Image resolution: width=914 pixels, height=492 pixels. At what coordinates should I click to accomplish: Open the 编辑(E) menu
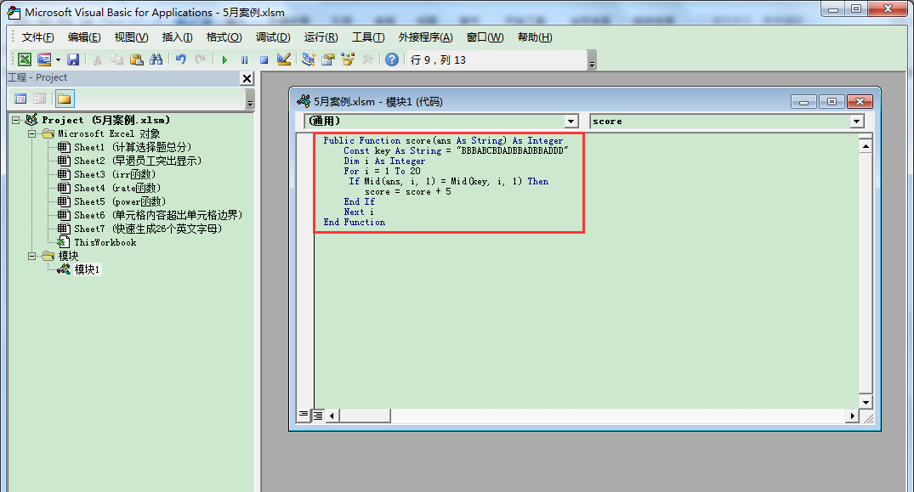point(84,37)
